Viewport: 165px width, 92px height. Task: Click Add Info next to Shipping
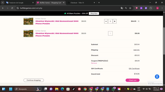point(136,50)
